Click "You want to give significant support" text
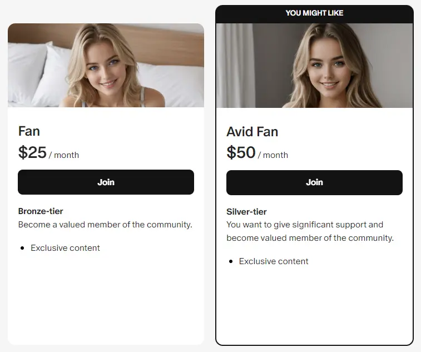The image size is (421, 352). point(305,225)
